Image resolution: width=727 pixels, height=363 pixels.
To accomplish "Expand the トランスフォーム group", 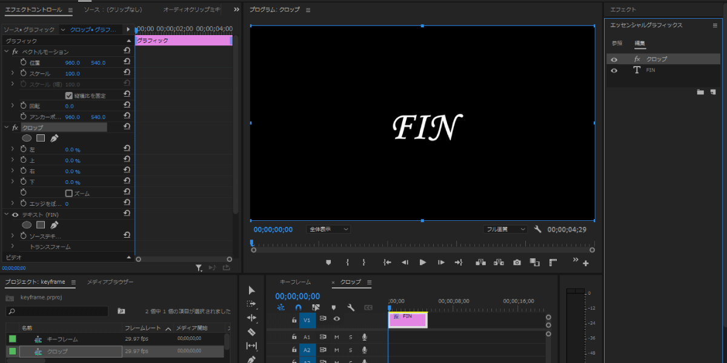I will (13, 247).
